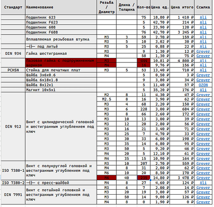Open the Ali link for под литьё row
Screen dimensions: 214x207
tap(203, 46)
